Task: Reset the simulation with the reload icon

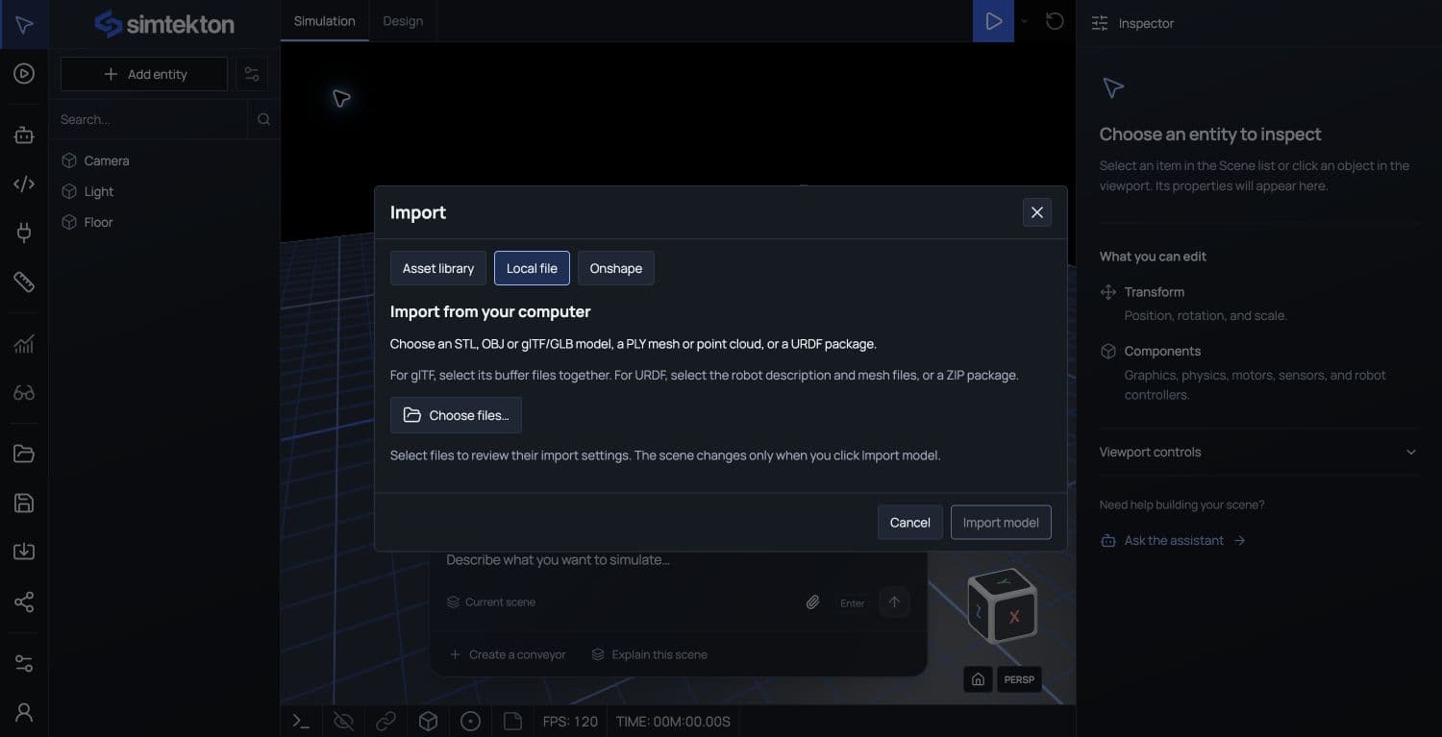Action: (1055, 21)
